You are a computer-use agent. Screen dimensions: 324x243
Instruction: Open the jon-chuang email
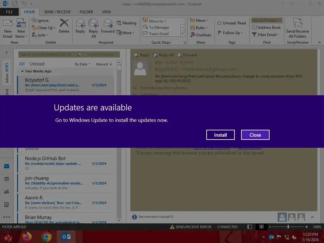click(x=66, y=183)
